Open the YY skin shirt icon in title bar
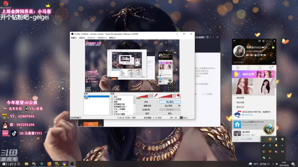Image resolution: width=298 pixels, height=167 pixels. point(263,41)
